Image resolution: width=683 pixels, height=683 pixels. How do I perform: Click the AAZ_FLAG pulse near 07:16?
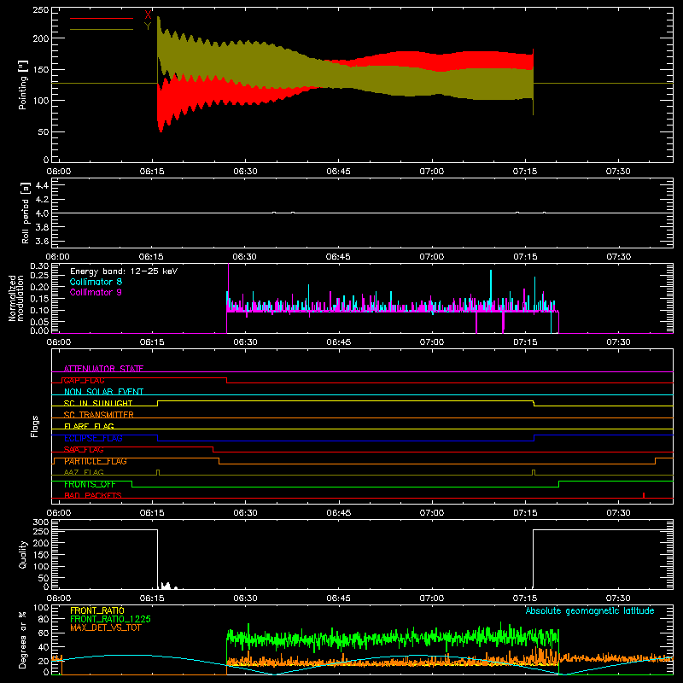(534, 473)
